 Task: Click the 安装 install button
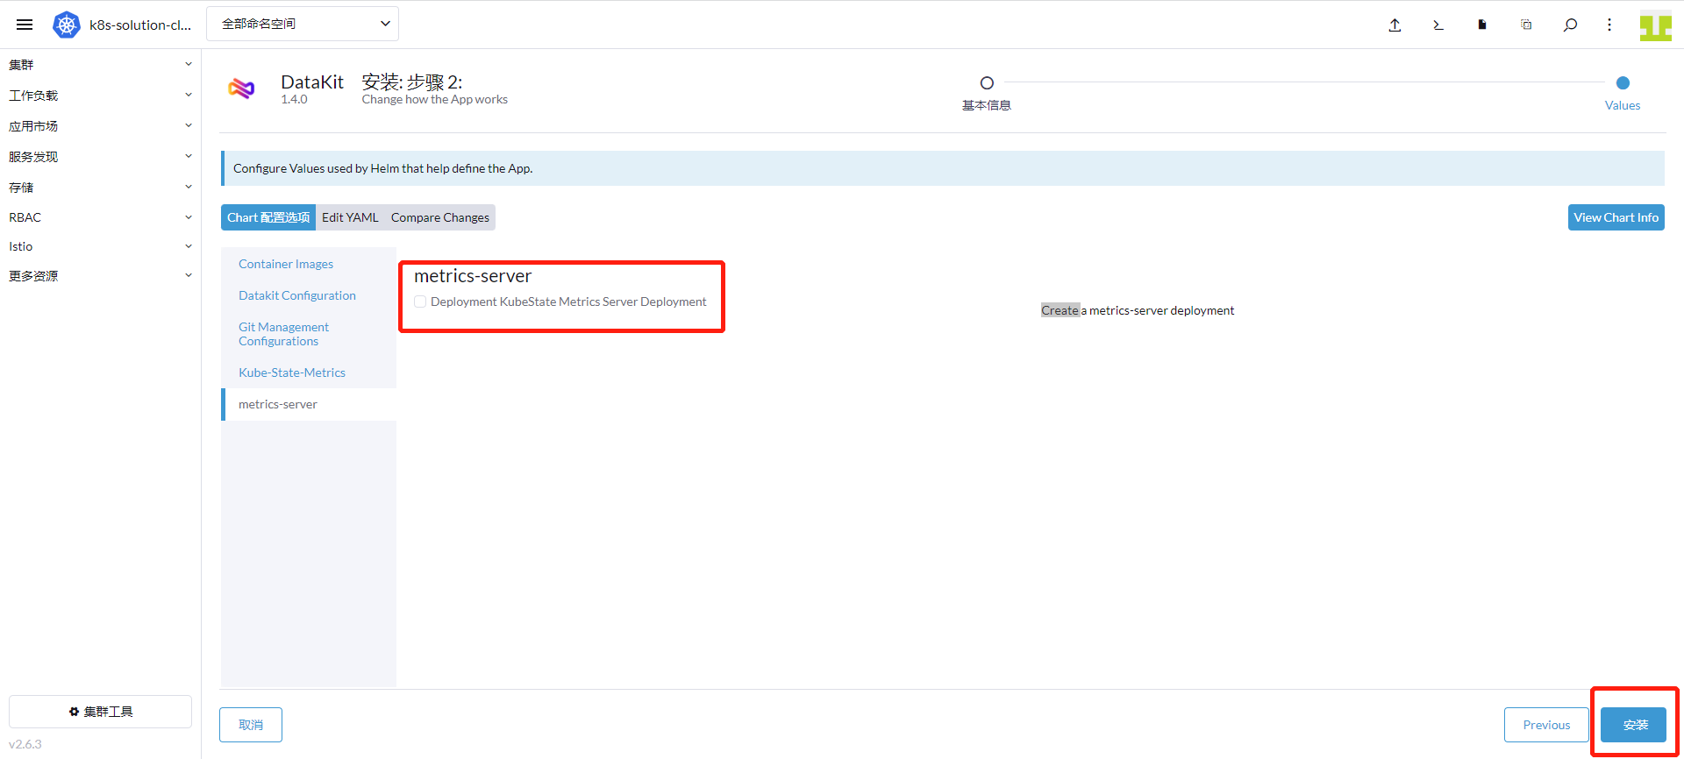click(x=1634, y=725)
